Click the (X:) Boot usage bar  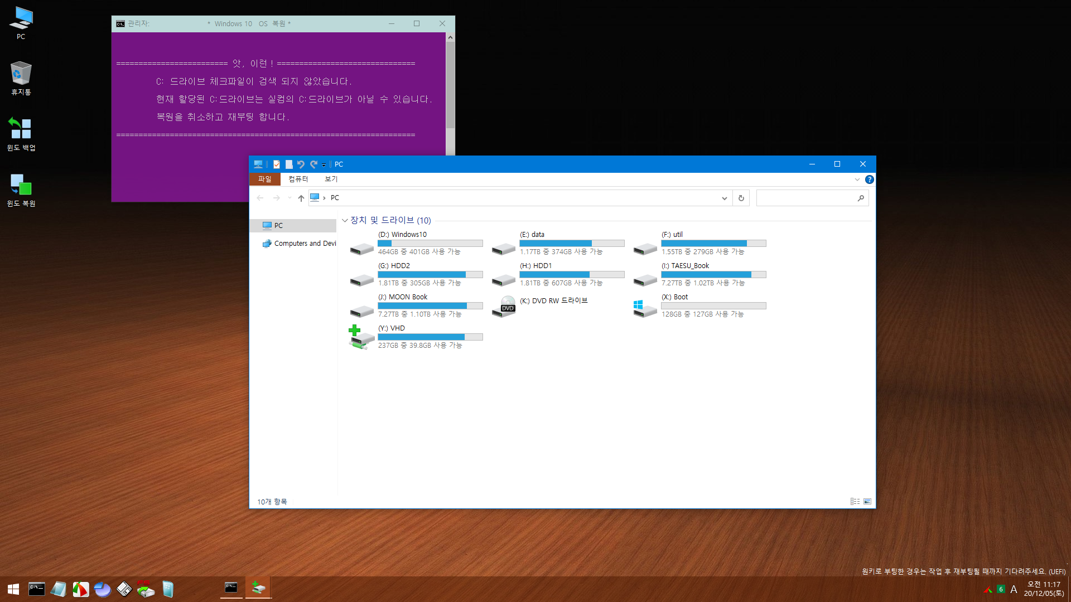[713, 306]
